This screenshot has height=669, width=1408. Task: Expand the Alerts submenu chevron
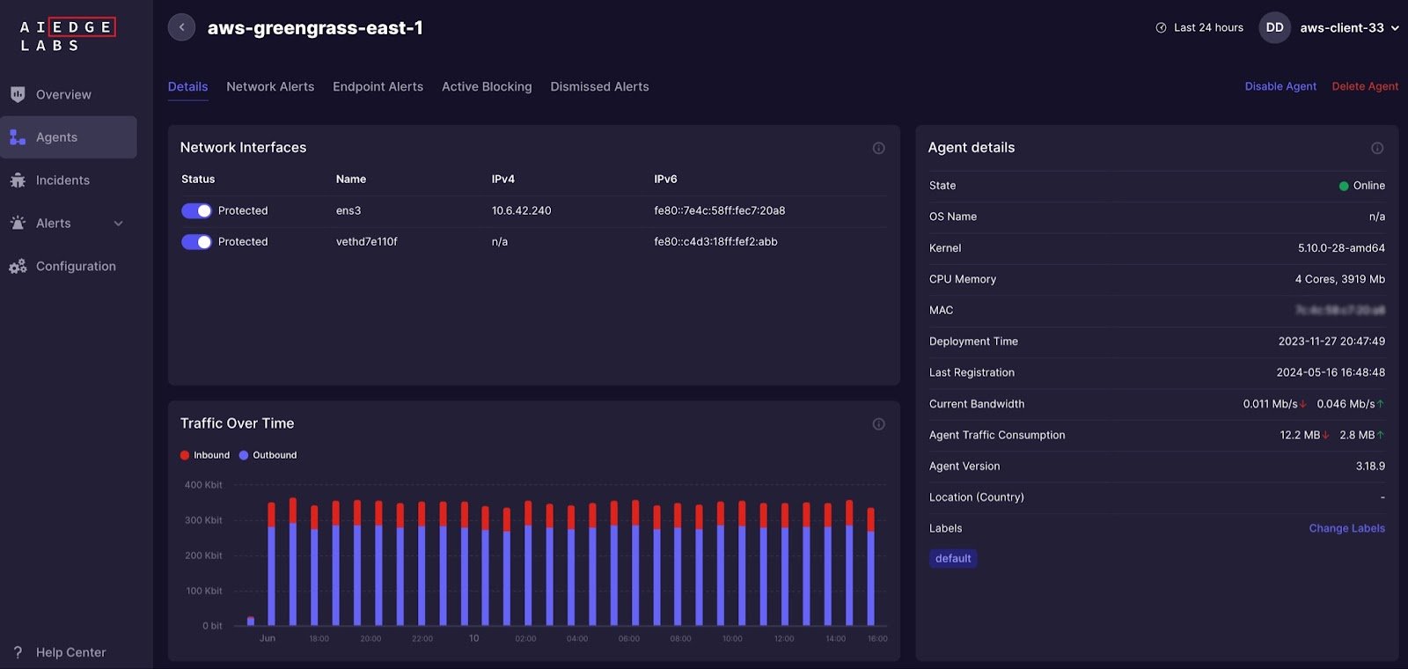click(119, 224)
